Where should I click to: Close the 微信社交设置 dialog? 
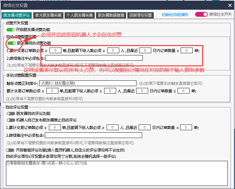[x=230, y=5]
